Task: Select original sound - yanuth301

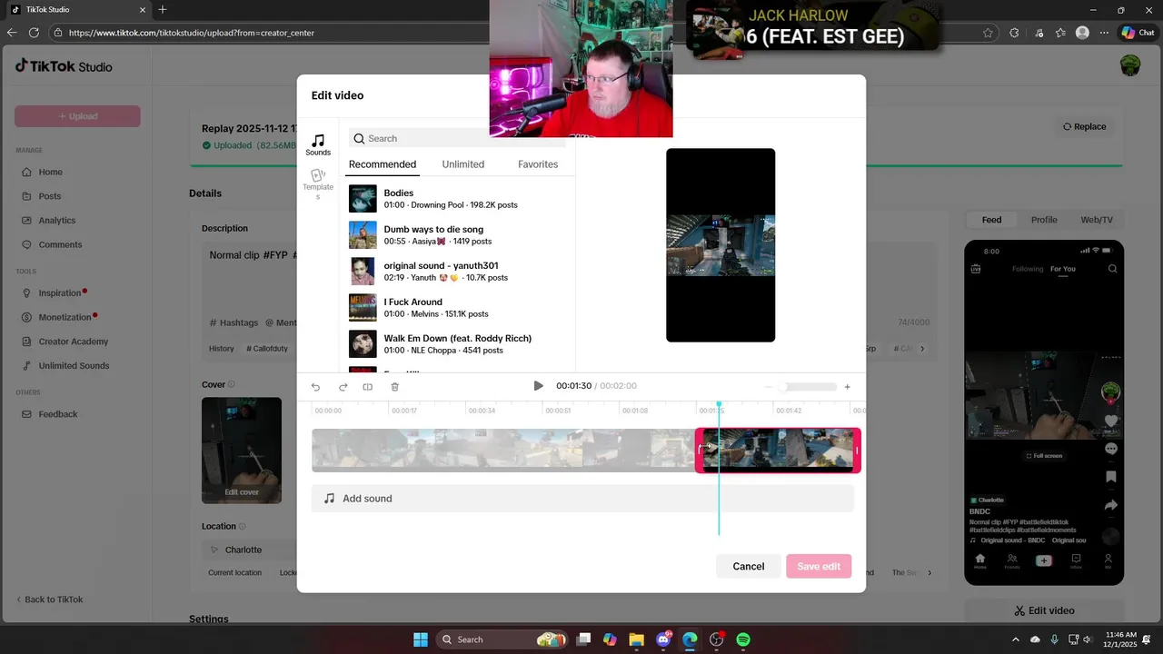Action: click(x=457, y=272)
